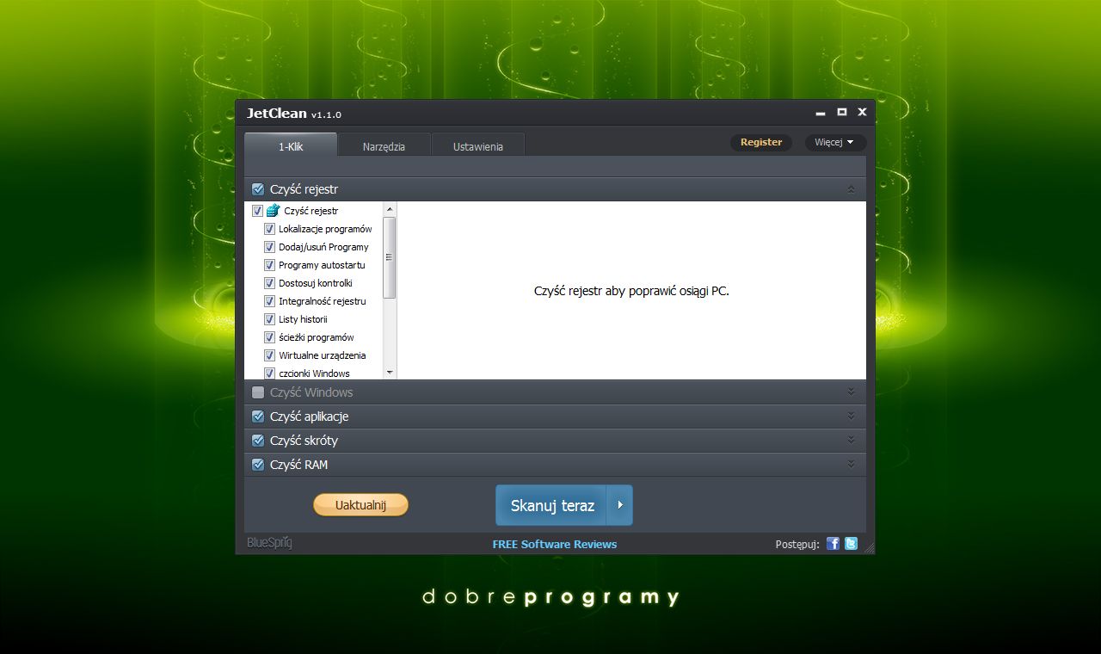Click the registry cube icon in tree
Screen dimensions: 1101x654
click(273, 211)
